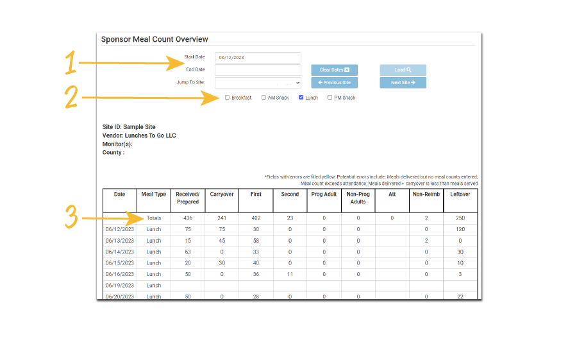This screenshot has height=337, width=577.
Task: Go to the Previous Site
Action: click(x=334, y=83)
